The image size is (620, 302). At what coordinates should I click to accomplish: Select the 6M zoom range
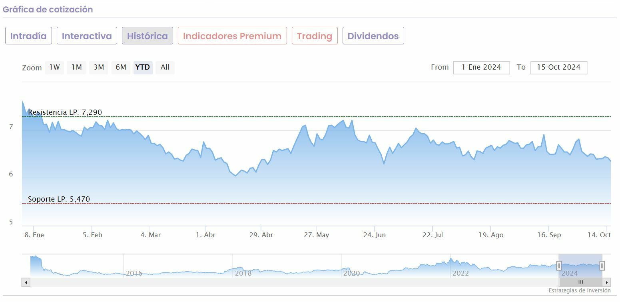121,67
